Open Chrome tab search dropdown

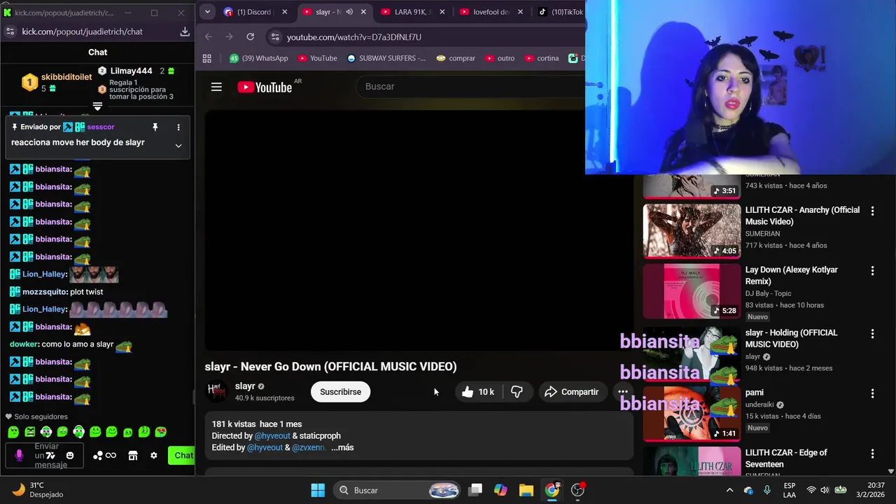coord(207,12)
